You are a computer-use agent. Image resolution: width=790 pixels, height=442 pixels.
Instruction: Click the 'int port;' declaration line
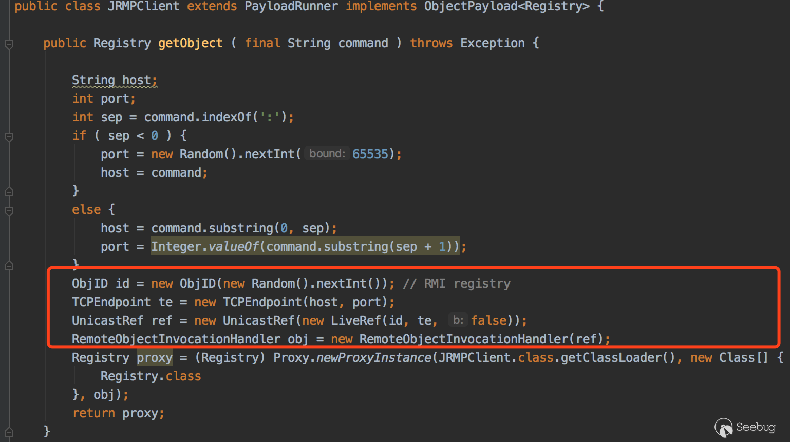pos(104,99)
